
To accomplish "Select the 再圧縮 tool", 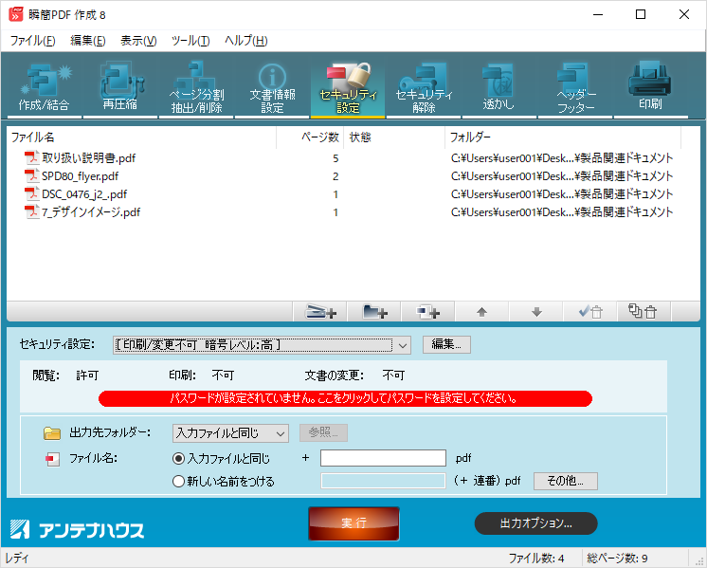I will pyautogui.click(x=120, y=86).
